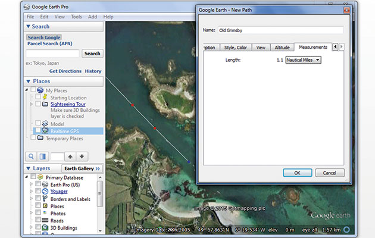Expand the Sightseeing Tour folder

(31, 104)
